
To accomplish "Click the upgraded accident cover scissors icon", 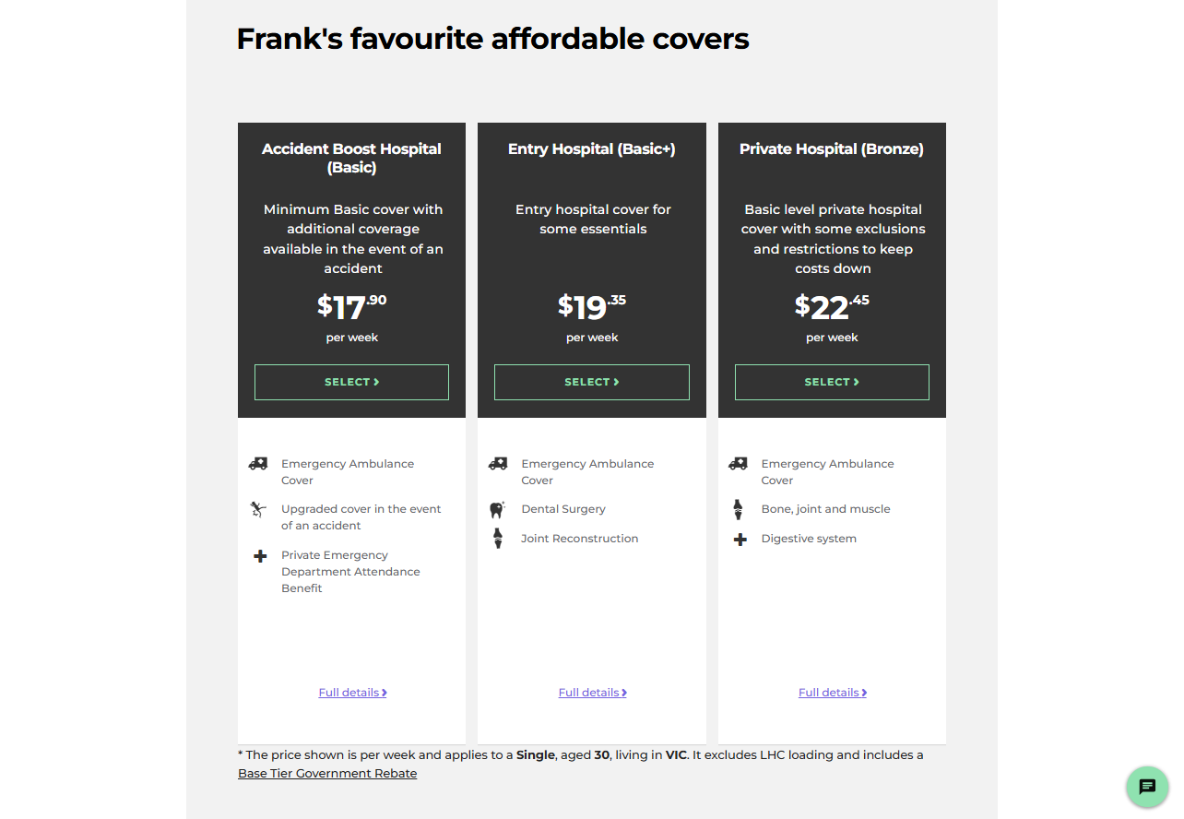I will coord(257,510).
